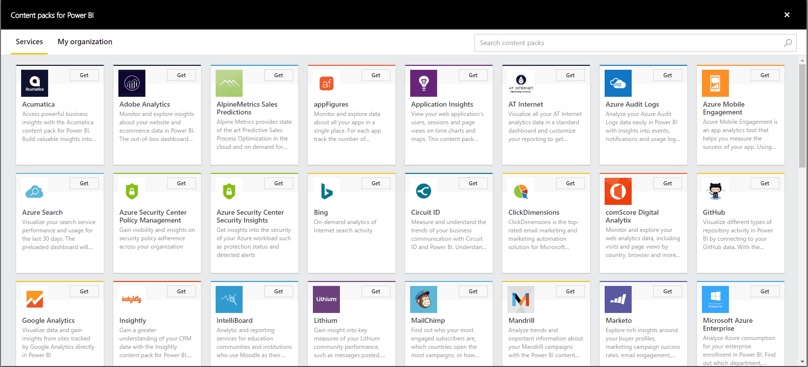Get the MailChimp content pack
This screenshot has height=367, width=808.
point(473,291)
